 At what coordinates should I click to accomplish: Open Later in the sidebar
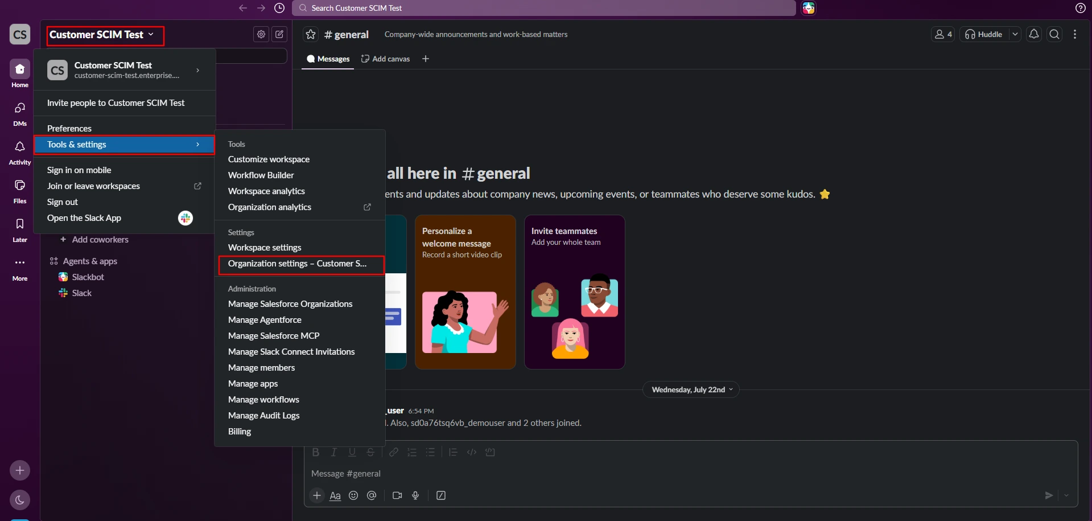(20, 229)
